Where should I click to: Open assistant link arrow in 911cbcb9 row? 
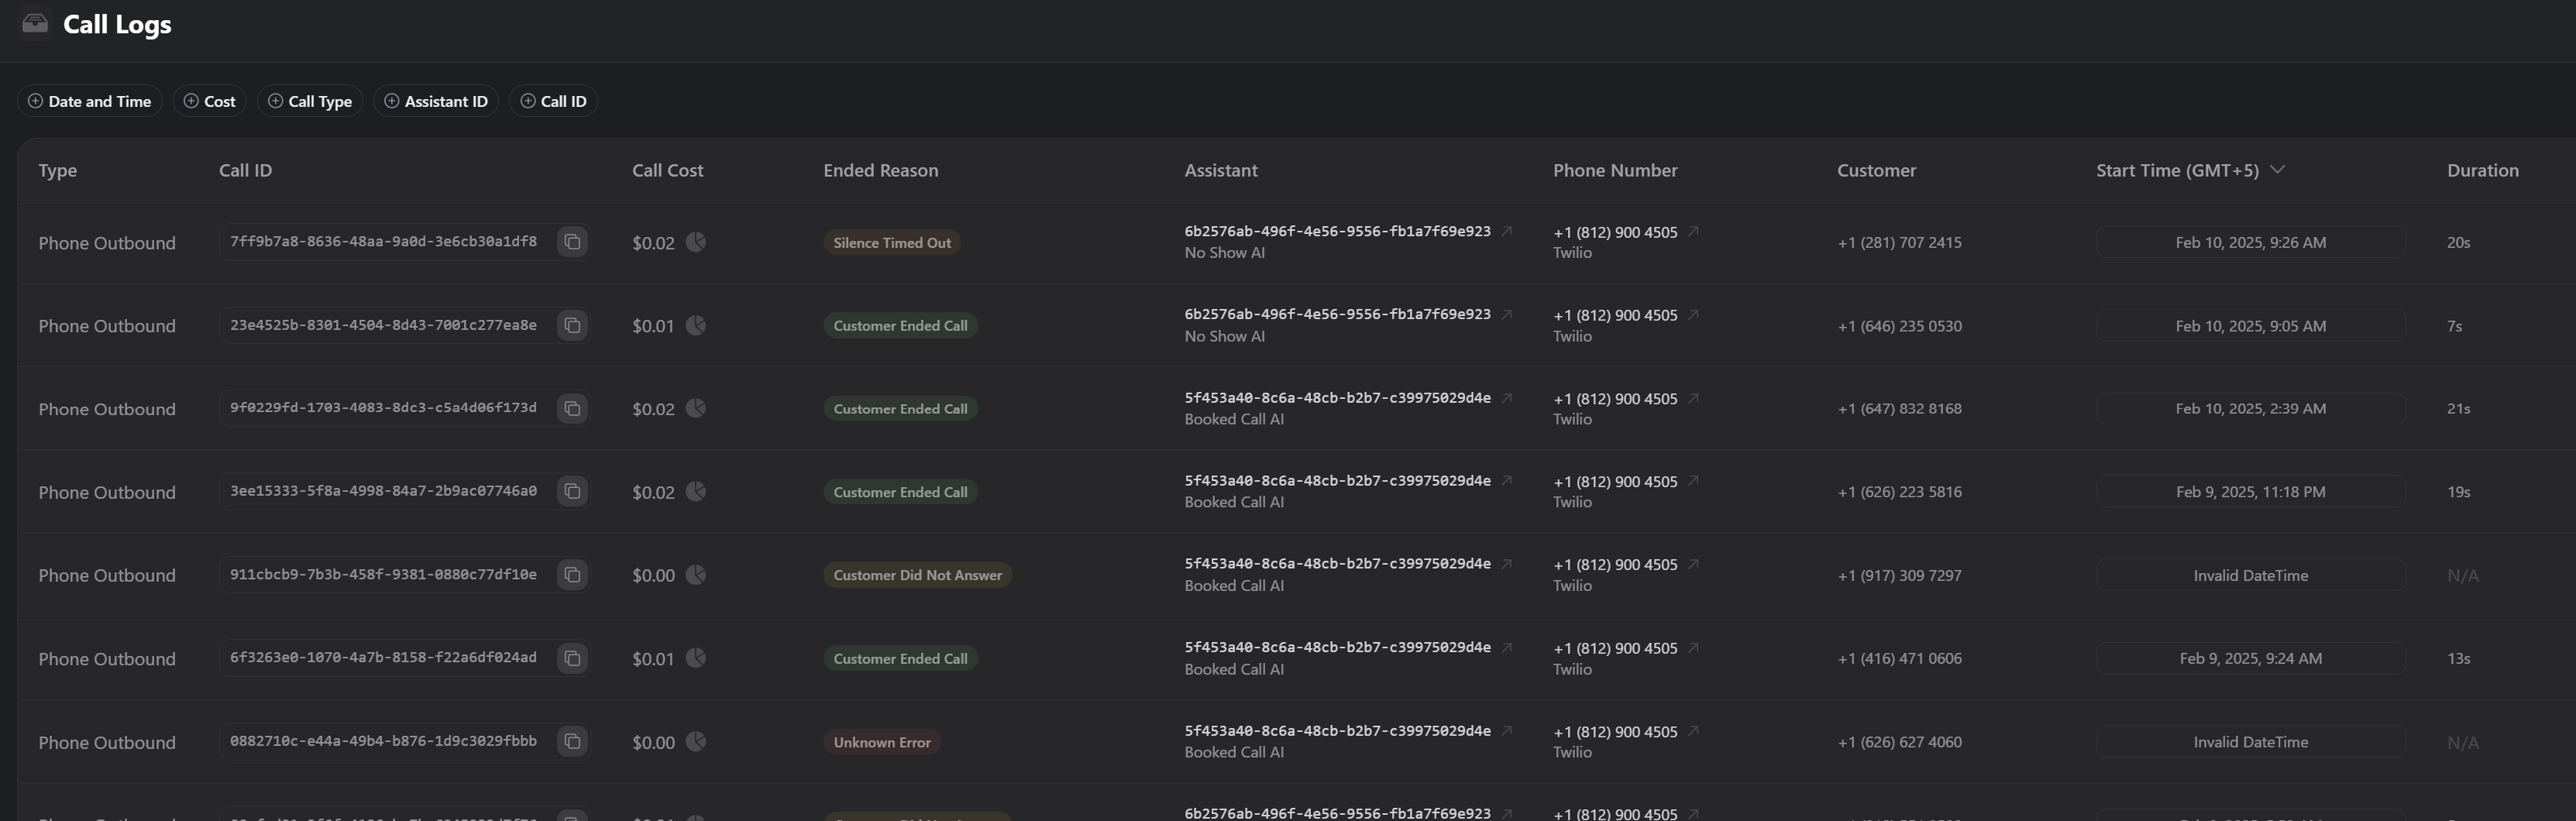(1507, 564)
